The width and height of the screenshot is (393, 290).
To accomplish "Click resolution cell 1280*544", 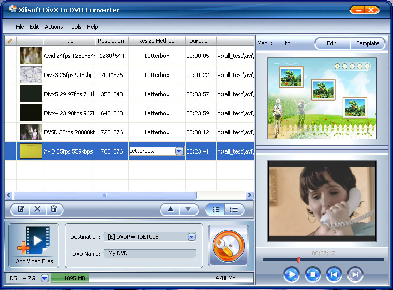I will coord(112,56).
